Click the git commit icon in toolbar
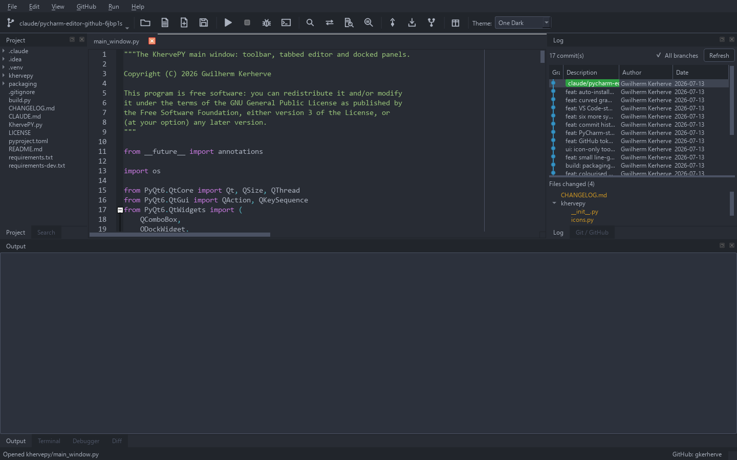Viewport: 737px width, 460px height. coord(393,22)
